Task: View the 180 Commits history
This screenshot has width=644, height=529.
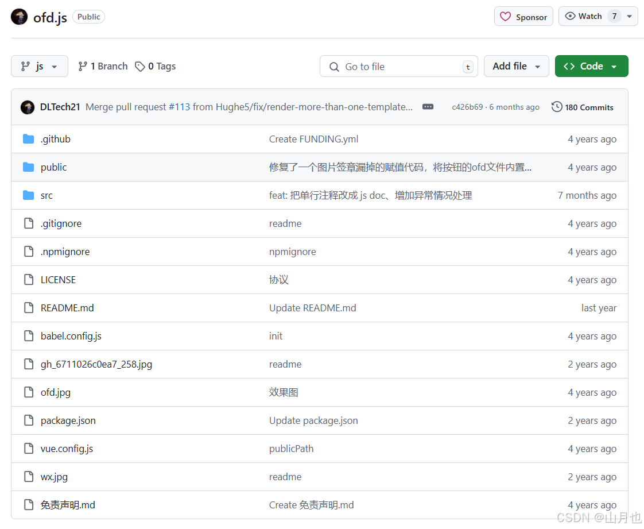Action: pos(583,107)
